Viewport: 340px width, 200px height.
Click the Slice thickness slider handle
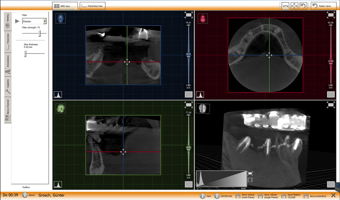click(25, 53)
